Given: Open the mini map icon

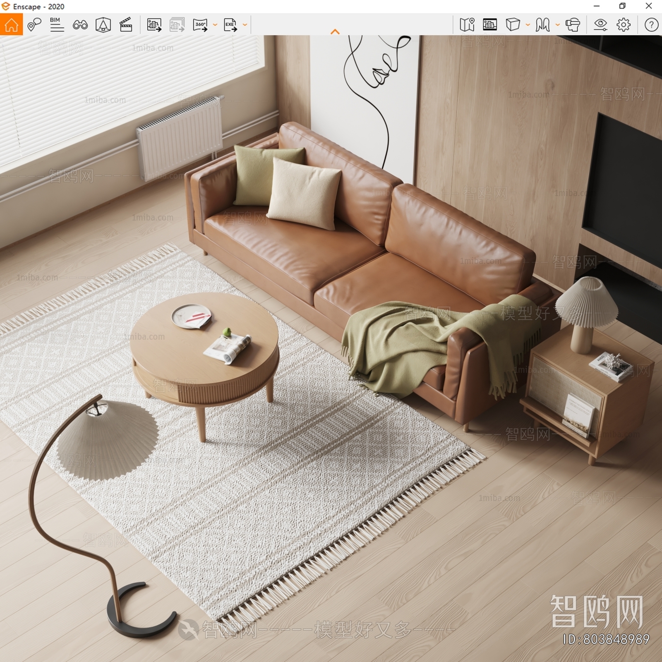Looking at the screenshot, I should 467,25.
